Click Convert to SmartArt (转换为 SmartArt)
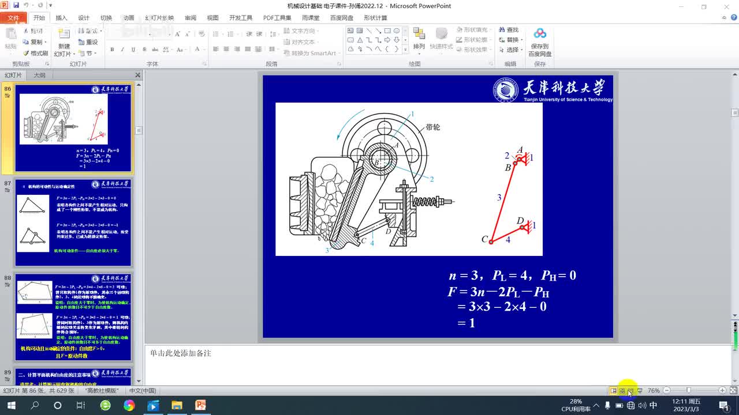The width and height of the screenshot is (739, 415). (312, 53)
